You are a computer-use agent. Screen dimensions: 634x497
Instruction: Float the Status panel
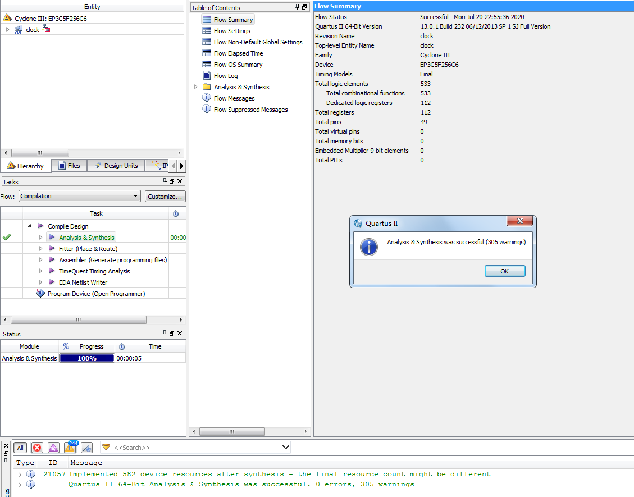pos(172,333)
